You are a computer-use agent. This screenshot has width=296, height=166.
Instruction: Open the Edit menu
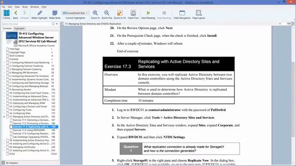pyautogui.click(x=10, y=7)
